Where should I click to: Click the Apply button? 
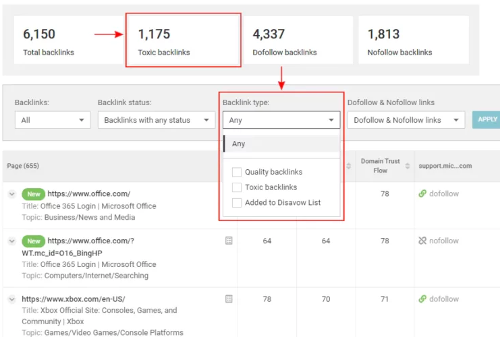pos(487,119)
